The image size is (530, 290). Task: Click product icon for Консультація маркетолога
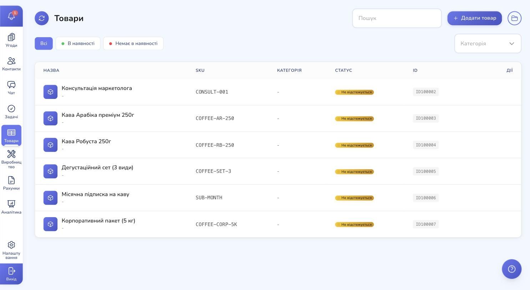(50, 92)
